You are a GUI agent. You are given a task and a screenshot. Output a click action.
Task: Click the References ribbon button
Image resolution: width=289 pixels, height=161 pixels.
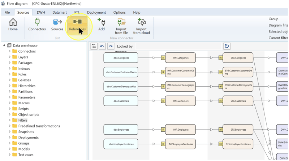[77, 25]
